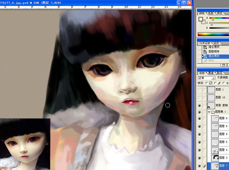This screenshot has width=229, height=170.
Task: Open the blend mode dropdown showing 正常
Action: pos(206,78)
